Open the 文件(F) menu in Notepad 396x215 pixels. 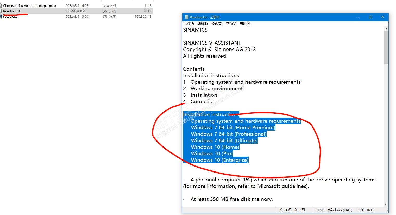point(189,24)
